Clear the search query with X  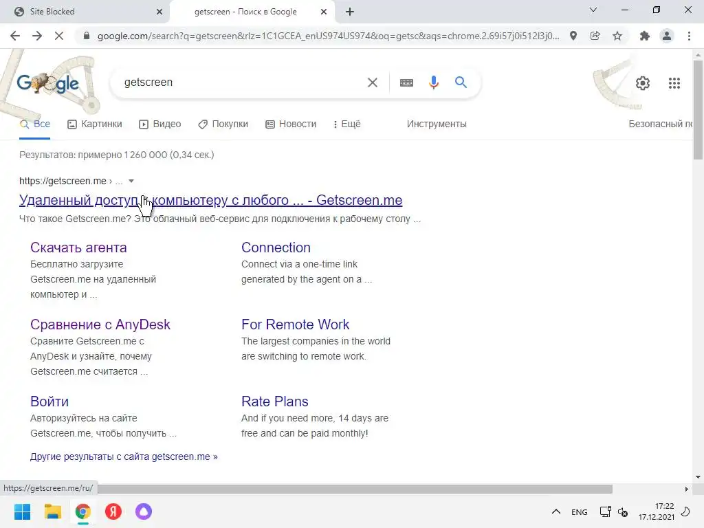click(x=372, y=82)
